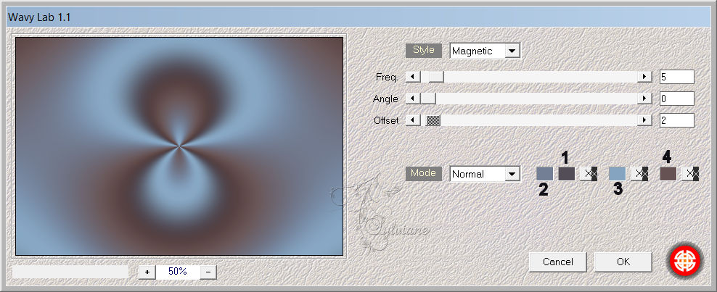
Task: Pick the dark gray color swatch
Action: pyautogui.click(x=567, y=174)
